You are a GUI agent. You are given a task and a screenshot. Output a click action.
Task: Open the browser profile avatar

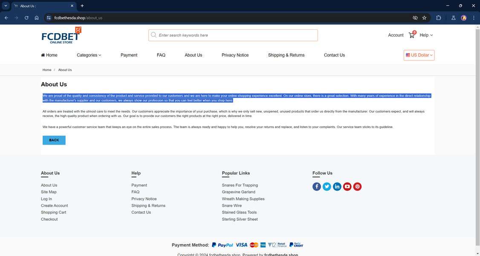click(464, 18)
